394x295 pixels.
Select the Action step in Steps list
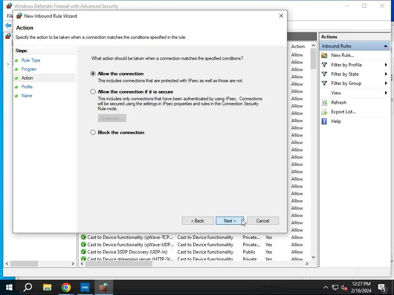pos(27,78)
